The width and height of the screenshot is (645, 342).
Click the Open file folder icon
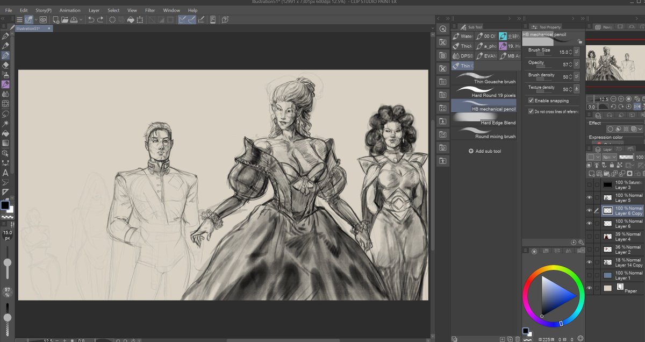point(64,20)
